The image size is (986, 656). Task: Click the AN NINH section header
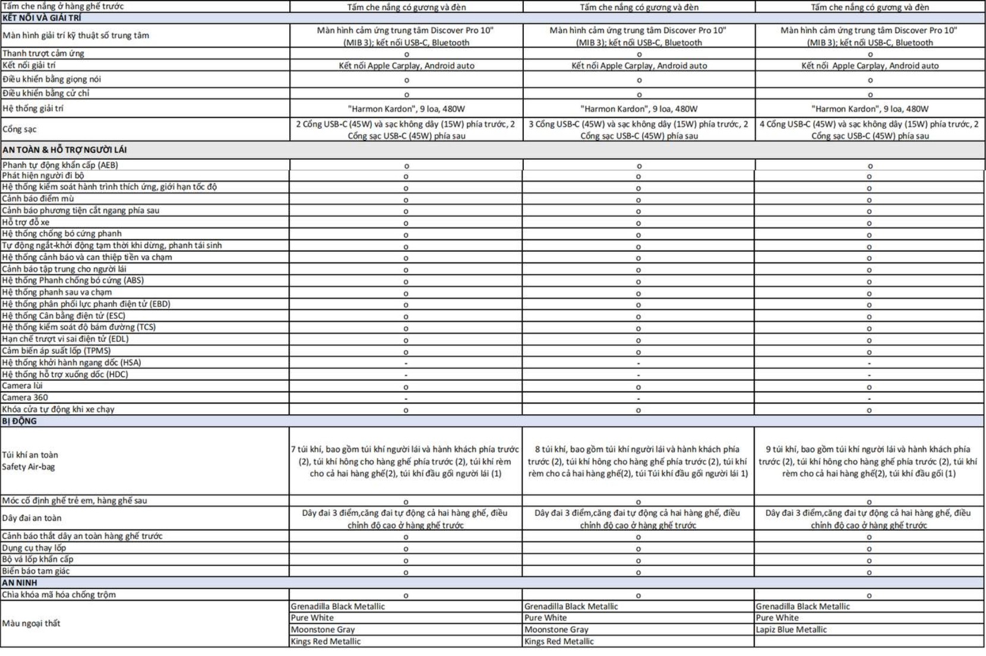(19, 582)
